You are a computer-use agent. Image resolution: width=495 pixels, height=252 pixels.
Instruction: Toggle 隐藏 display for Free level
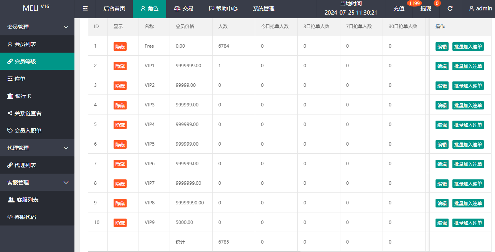pyautogui.click(x=120, y=46)
